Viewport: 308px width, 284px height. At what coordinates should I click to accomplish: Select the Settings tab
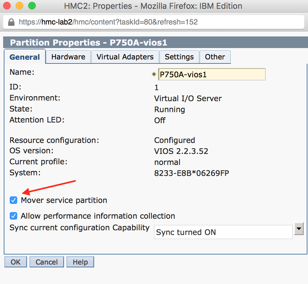179,57
